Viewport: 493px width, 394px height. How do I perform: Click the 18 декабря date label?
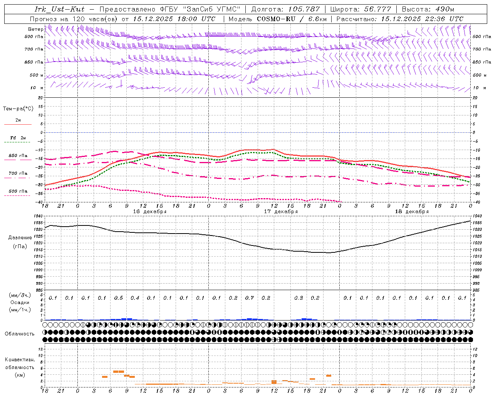412,212
